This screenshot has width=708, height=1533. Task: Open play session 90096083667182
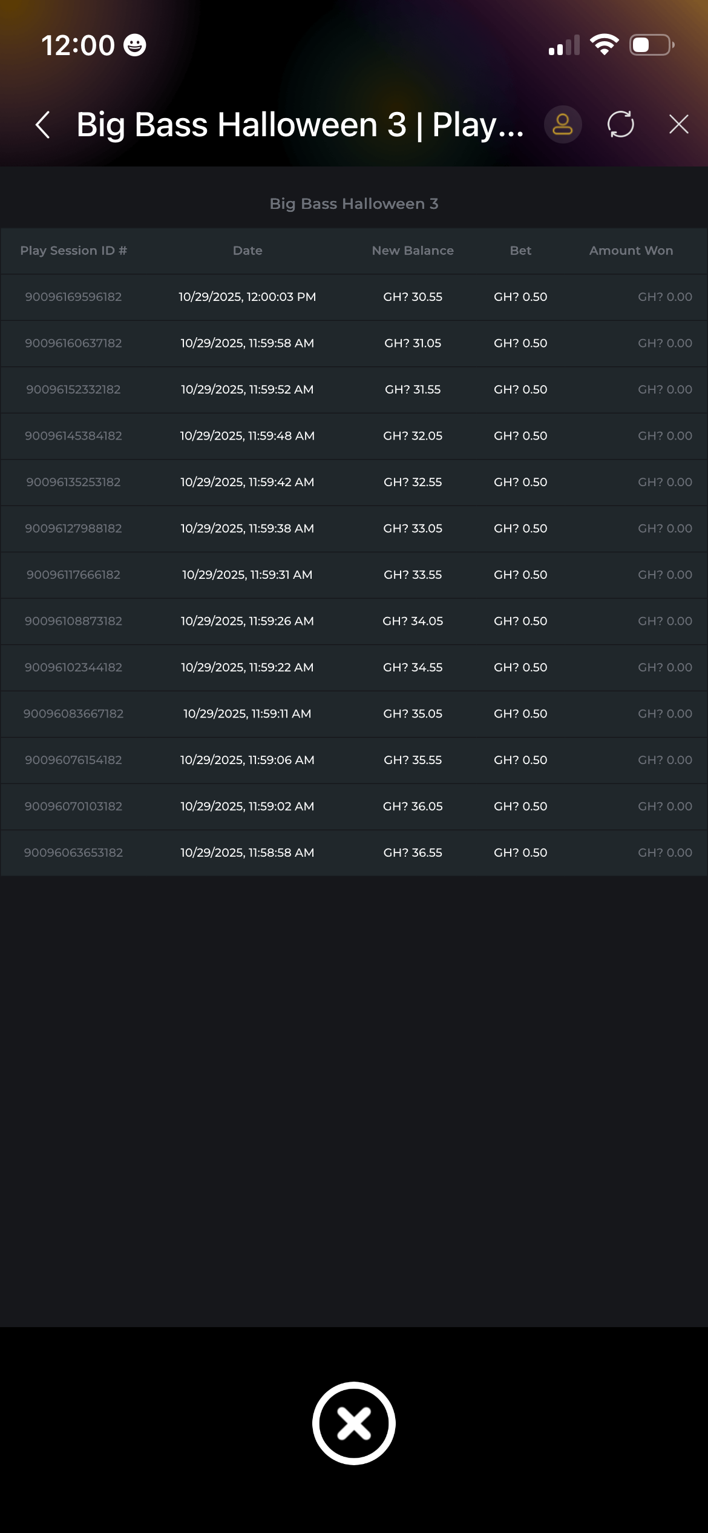click(73, 714)
